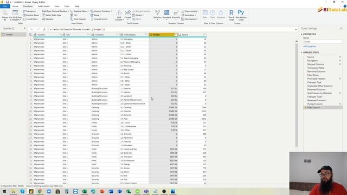
Task: Open the Move column dropdown
Action: [96, 15]
